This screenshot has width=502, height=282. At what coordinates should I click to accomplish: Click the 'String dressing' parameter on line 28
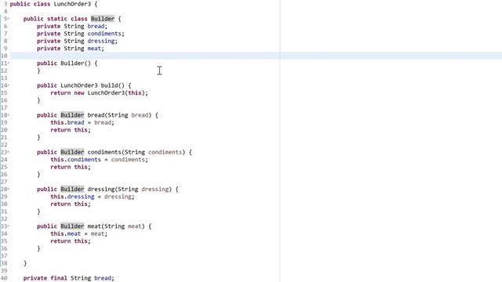143,190
